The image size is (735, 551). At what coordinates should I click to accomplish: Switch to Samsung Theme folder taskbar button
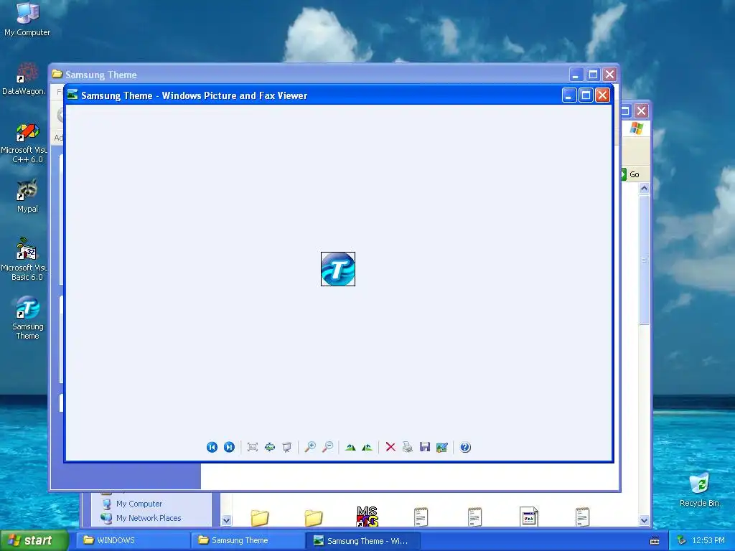[248, 540]
